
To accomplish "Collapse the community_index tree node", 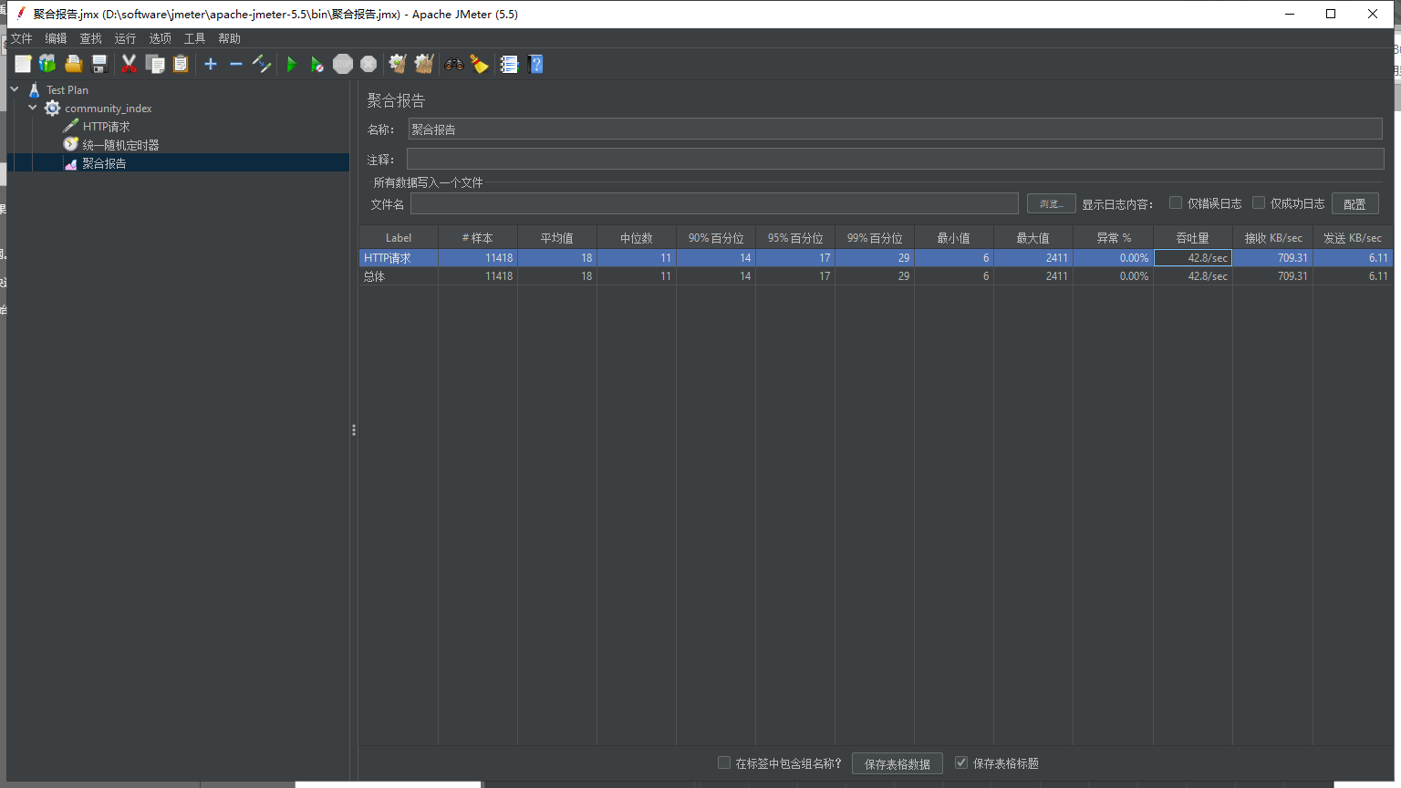I will pyautogui.click(x=33, y=108).
